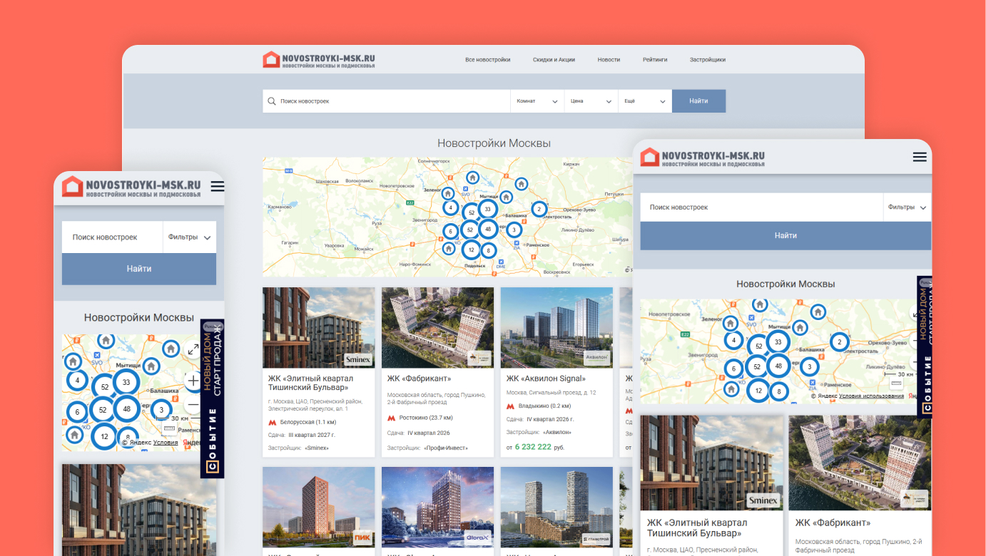Open the hamburger menu in the tablet view
Viewport: 986px width, 556px height.
[x=920, y=157]
